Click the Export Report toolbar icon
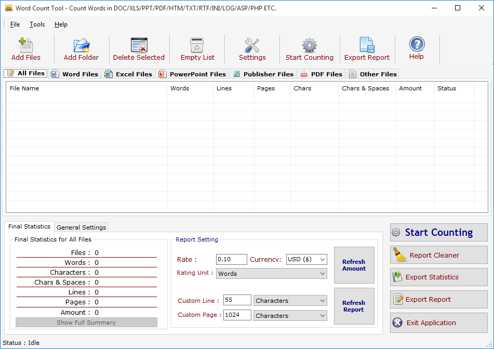 tap(367, 46)
